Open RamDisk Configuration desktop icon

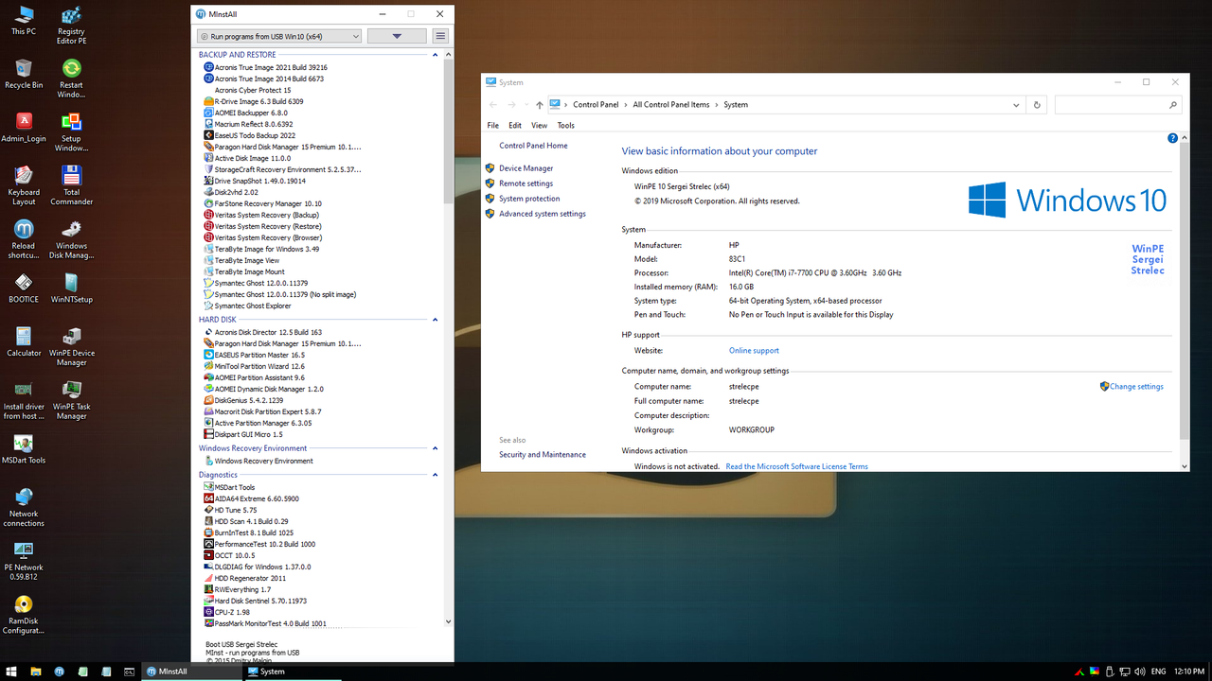[x=24, y=615]
